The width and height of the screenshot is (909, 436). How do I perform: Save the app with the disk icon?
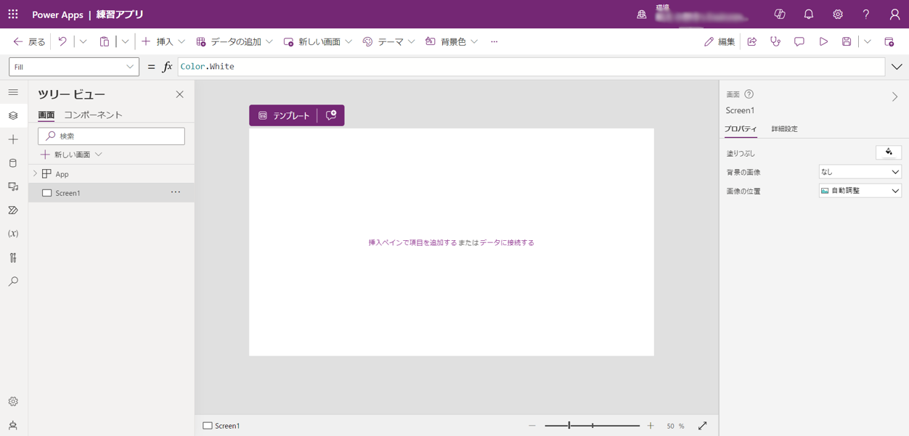847,42
